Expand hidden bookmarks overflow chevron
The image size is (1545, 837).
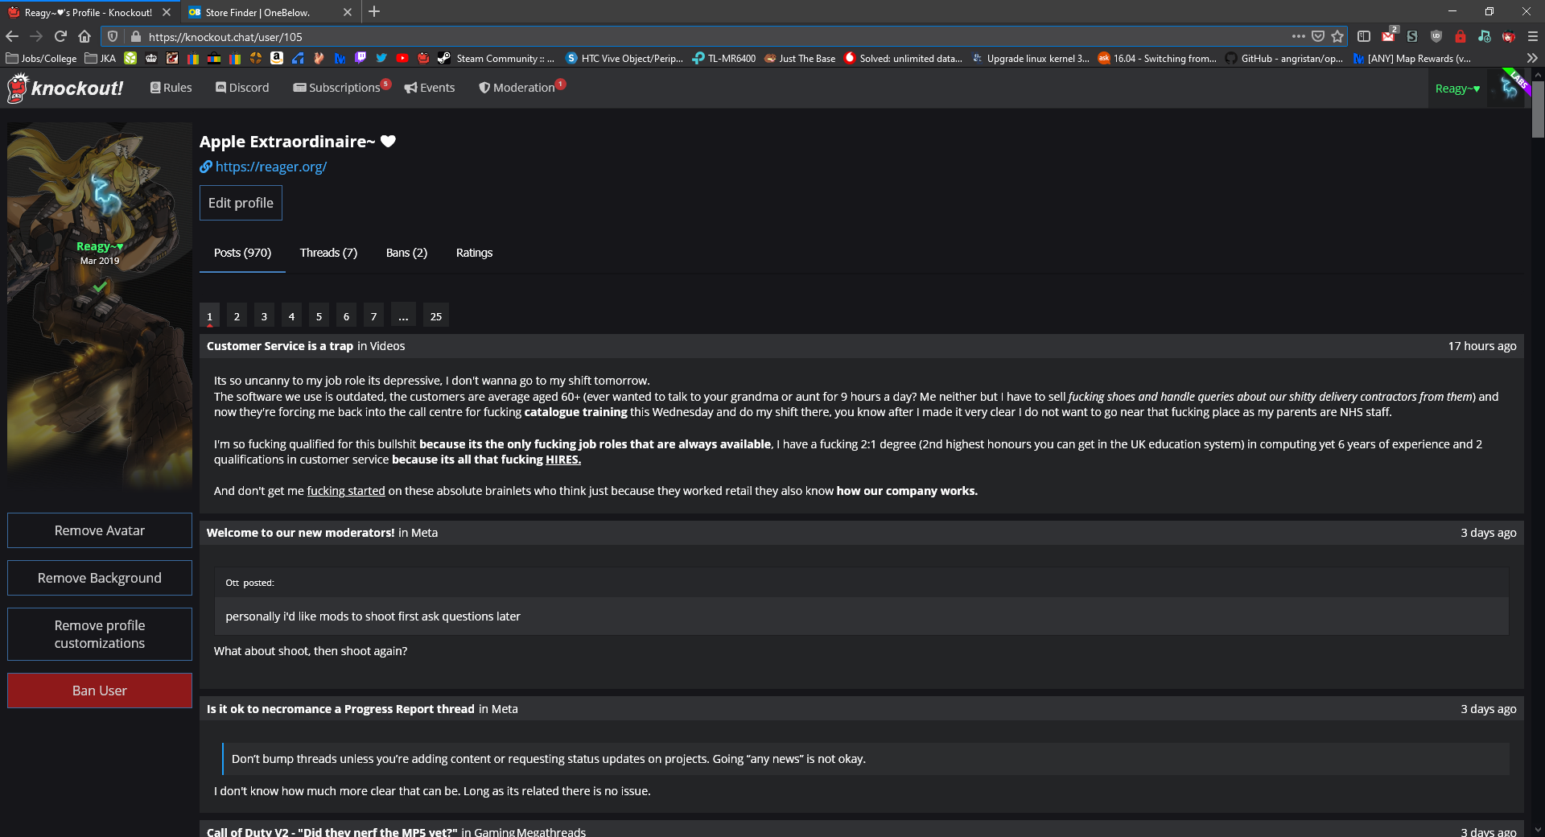(1532, 58)
